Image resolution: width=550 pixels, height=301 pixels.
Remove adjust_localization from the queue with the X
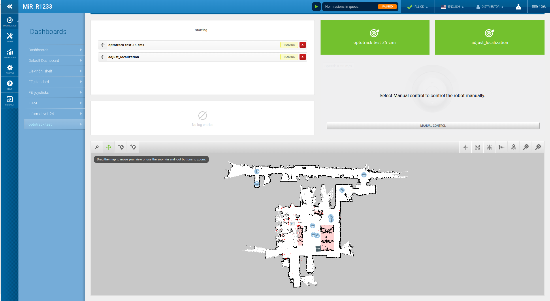tap(302, 57)
